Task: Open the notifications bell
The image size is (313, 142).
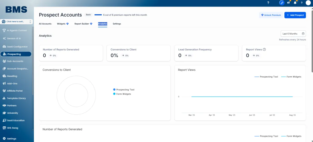Action: coord(295,3)
